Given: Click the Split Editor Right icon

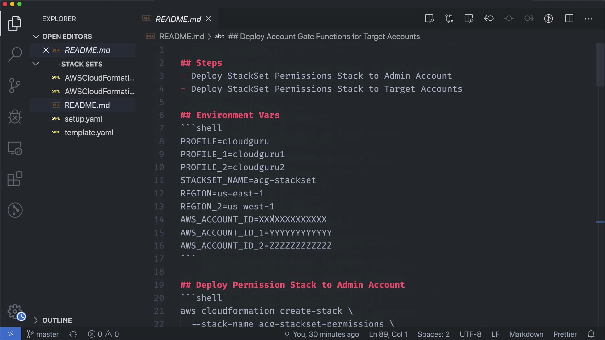Looking at the screenshot, I should (x=569, y=19).
